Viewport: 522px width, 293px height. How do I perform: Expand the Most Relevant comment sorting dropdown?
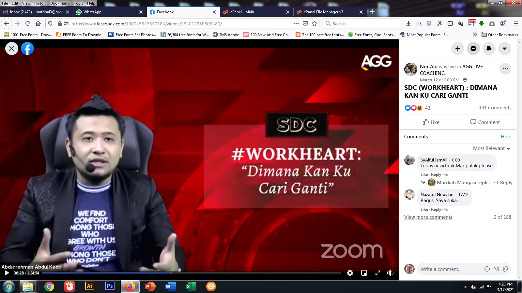(x=492, y=148)
